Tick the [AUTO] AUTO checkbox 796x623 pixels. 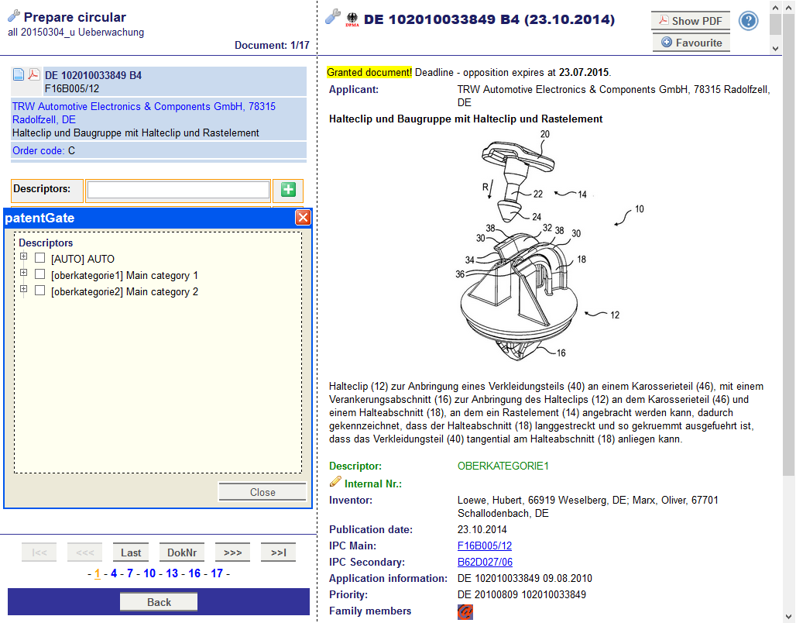coord(39,258)
